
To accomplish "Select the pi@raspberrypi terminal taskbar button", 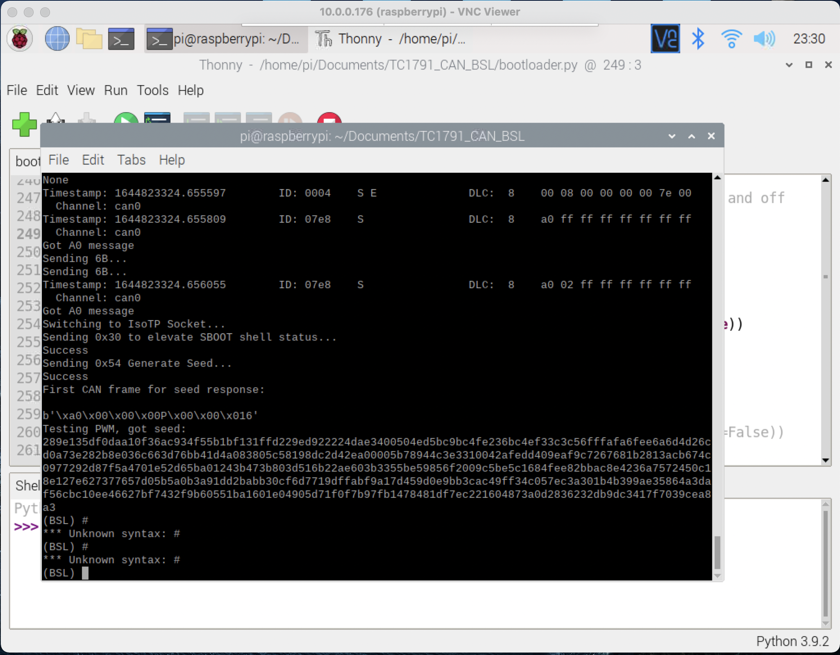I will 226,39.
